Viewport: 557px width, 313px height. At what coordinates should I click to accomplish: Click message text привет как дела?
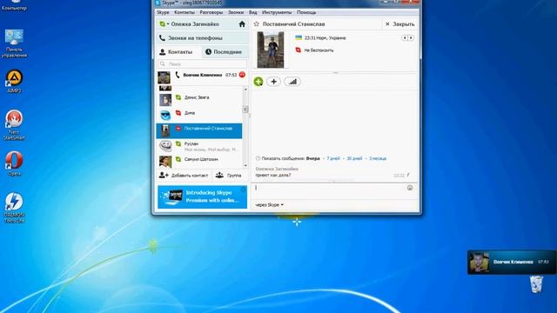272,175
